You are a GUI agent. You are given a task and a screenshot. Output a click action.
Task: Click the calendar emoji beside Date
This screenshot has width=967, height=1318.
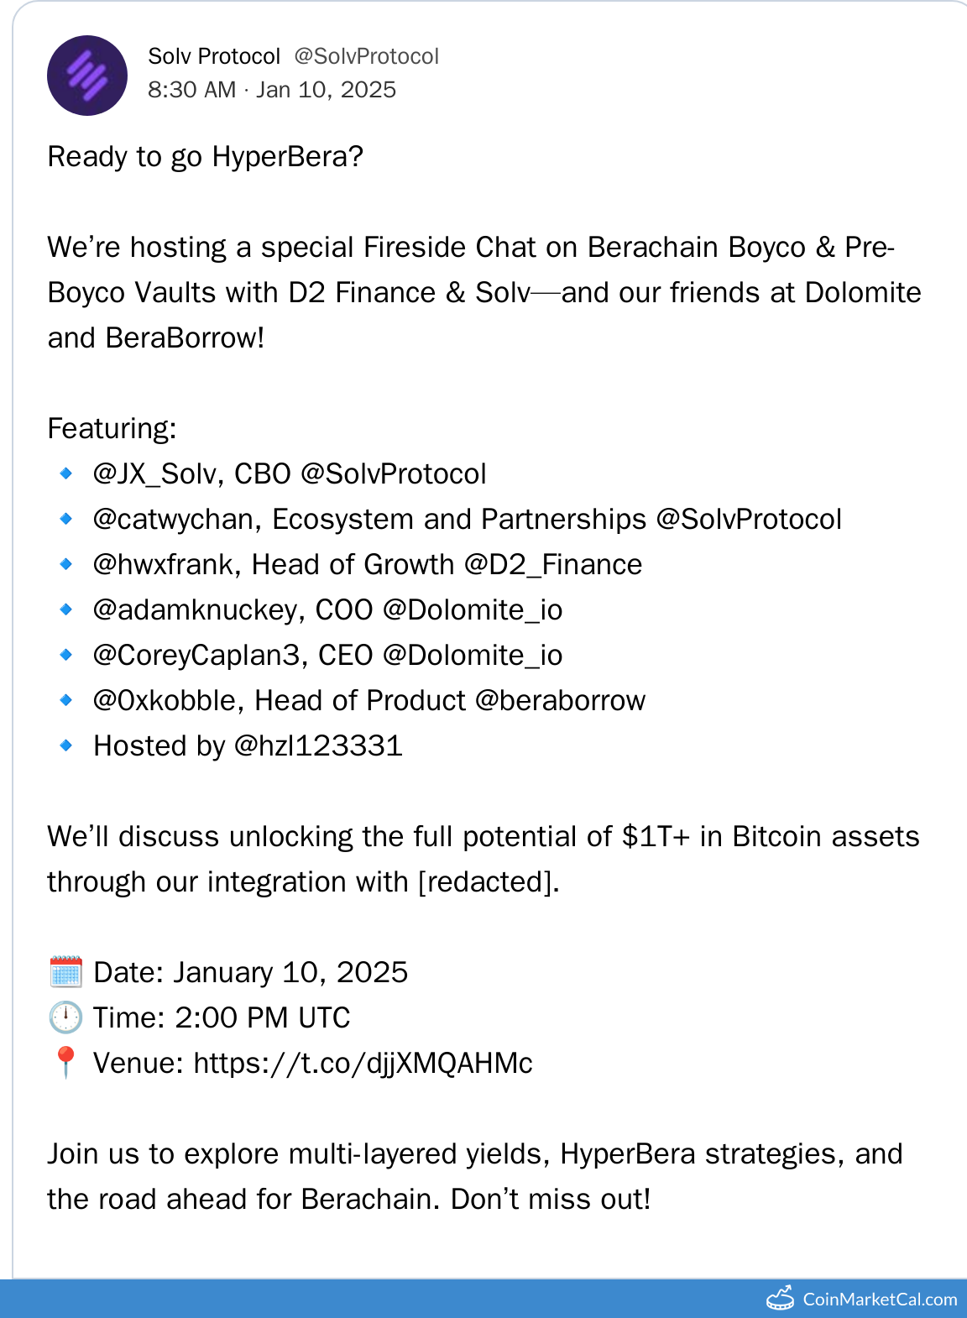click(65, 972)
